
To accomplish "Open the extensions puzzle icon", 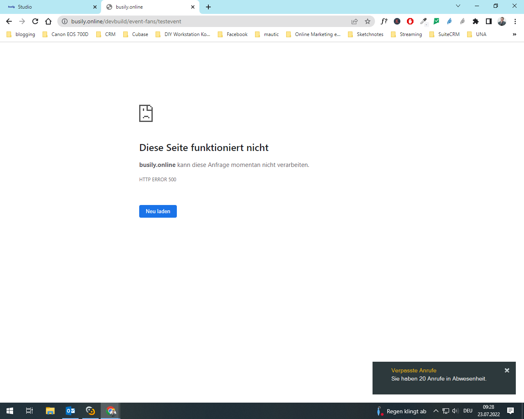I will [x=475, y=21].
